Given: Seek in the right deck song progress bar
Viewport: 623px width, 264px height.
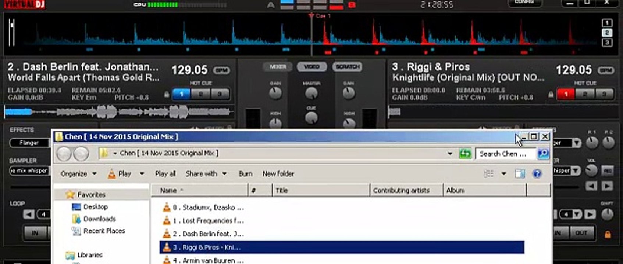Looking at the screenshot, I should coord(503,111).
